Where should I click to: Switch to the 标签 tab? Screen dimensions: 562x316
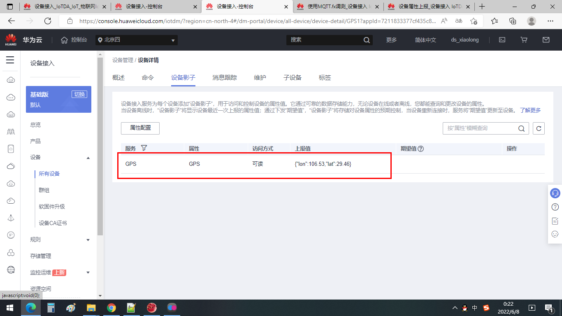(x=325, y=77)
